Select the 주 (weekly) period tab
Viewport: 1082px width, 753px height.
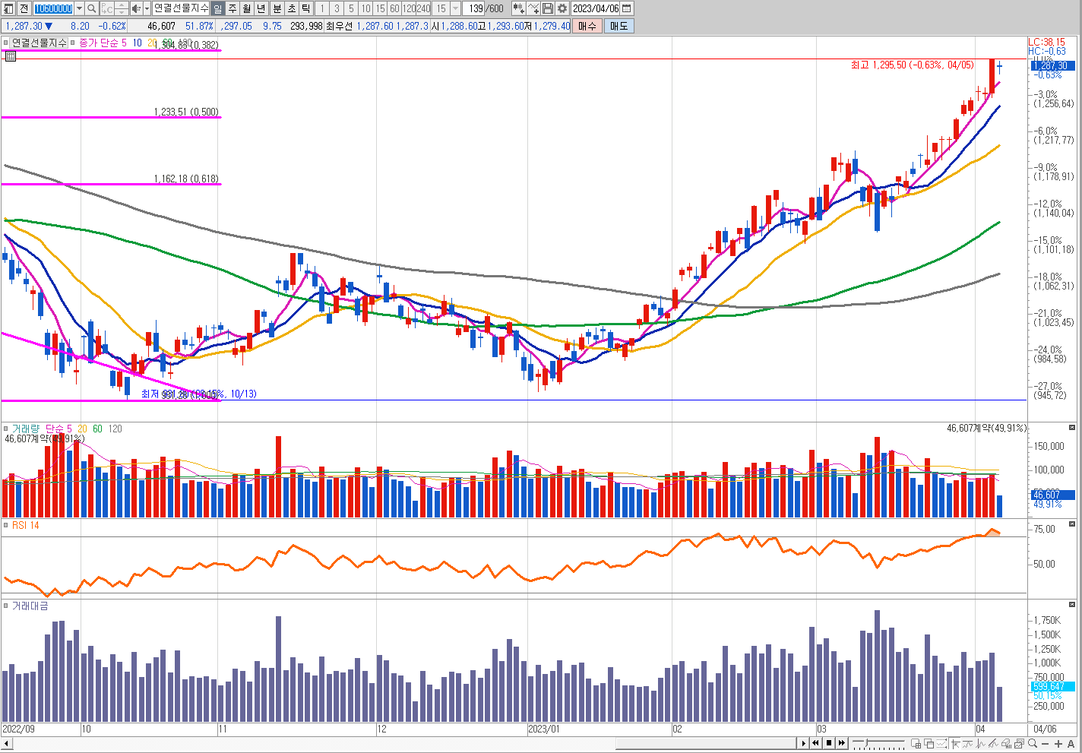coord(233,8)
